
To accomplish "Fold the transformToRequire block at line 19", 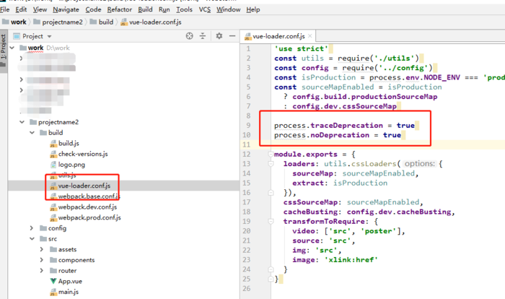I will tap(271, 221).
